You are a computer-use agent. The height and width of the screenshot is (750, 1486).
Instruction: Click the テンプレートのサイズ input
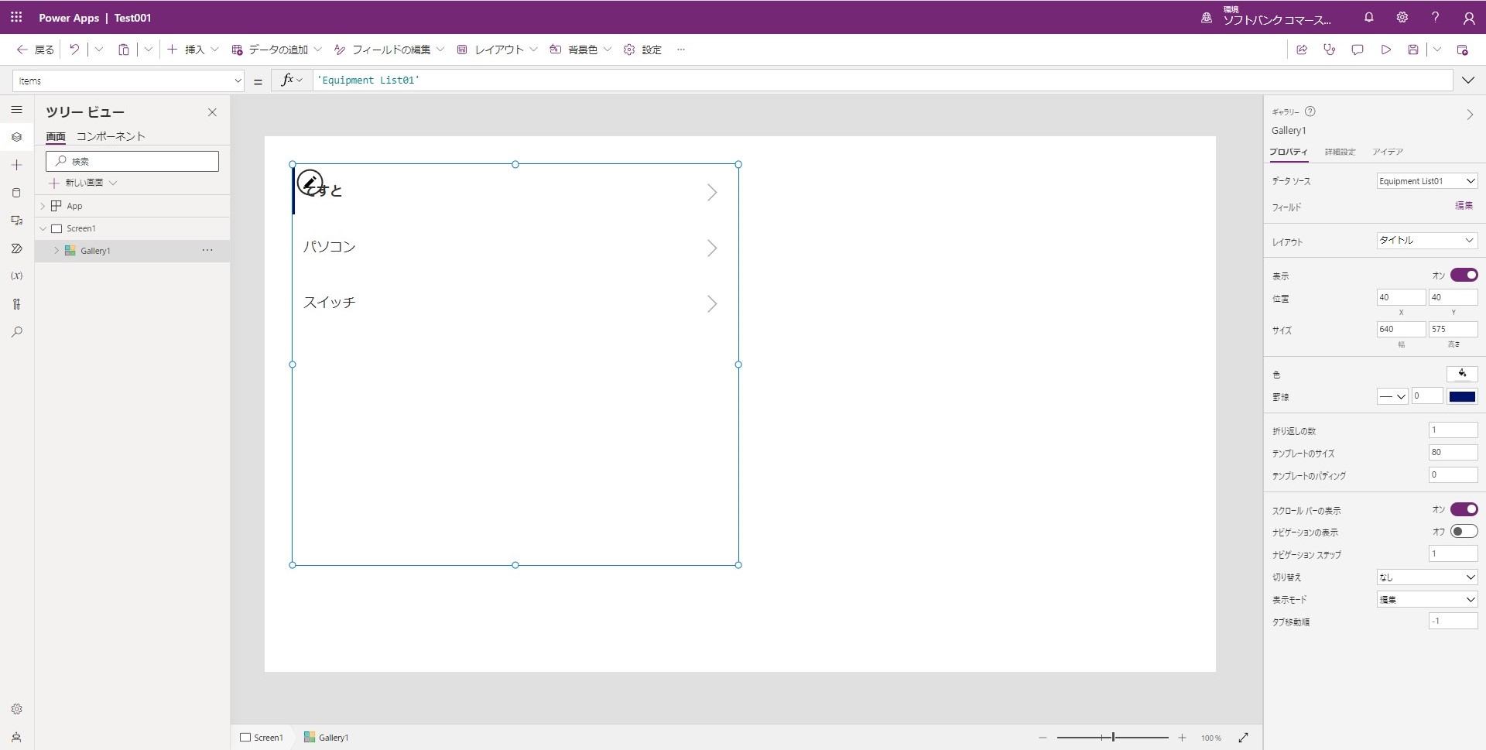click(1453, 452)
